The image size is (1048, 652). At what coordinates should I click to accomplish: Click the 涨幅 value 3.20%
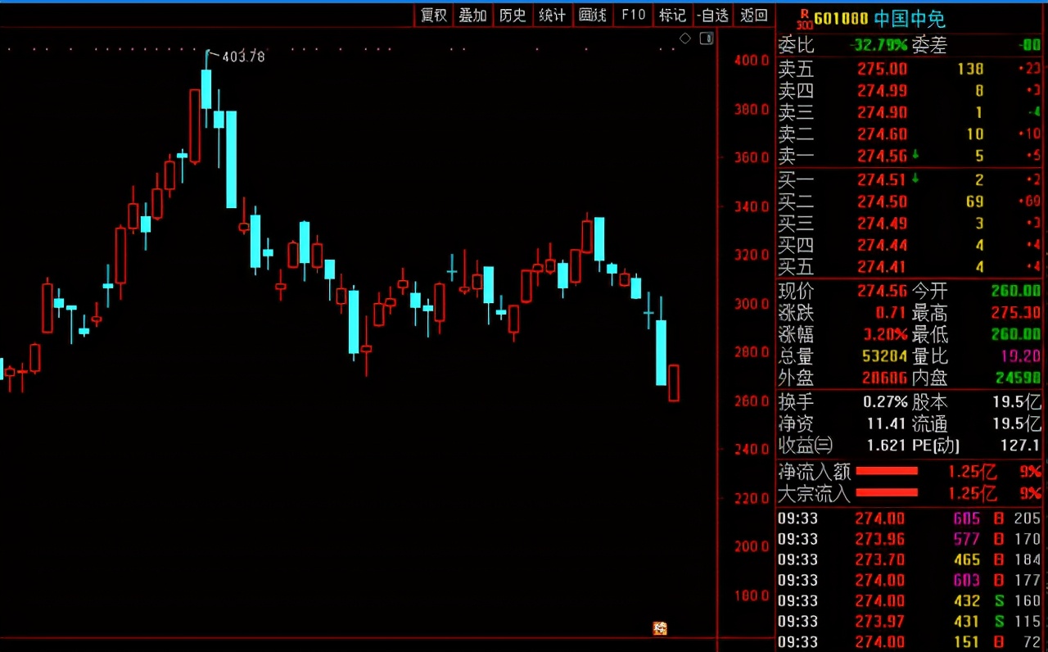pos(885,334)
